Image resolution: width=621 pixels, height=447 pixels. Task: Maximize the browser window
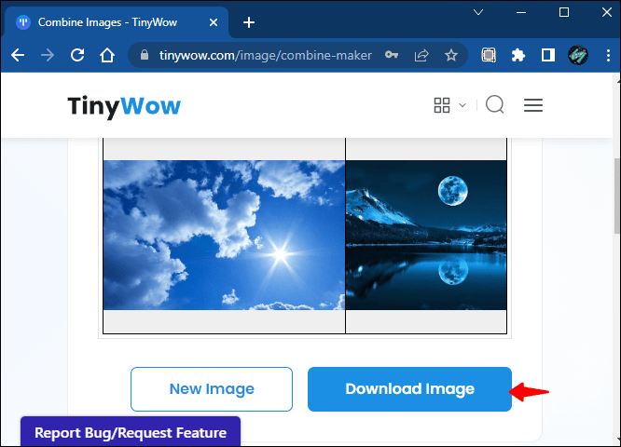pos(564,13)
